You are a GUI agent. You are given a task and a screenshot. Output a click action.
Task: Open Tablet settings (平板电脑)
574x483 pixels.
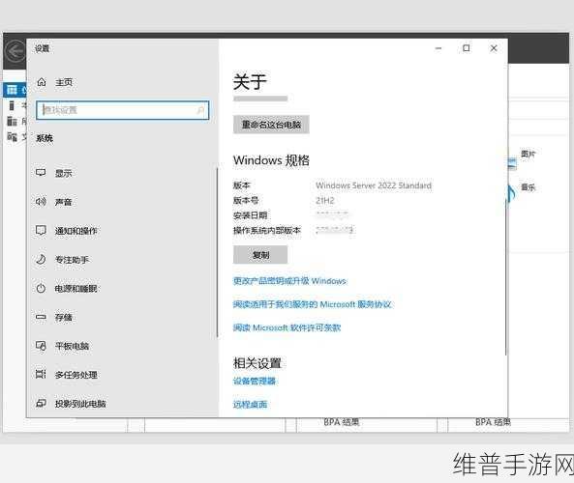point(62,346)
